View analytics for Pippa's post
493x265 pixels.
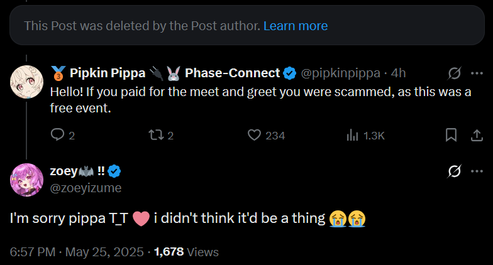[353, 135]
